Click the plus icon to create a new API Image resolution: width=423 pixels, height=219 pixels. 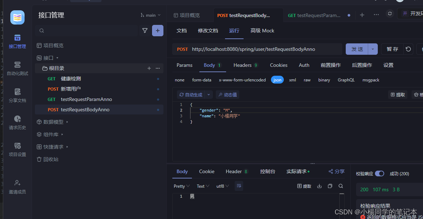158,31
